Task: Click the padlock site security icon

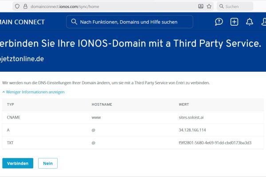Action: coord(25,7)
